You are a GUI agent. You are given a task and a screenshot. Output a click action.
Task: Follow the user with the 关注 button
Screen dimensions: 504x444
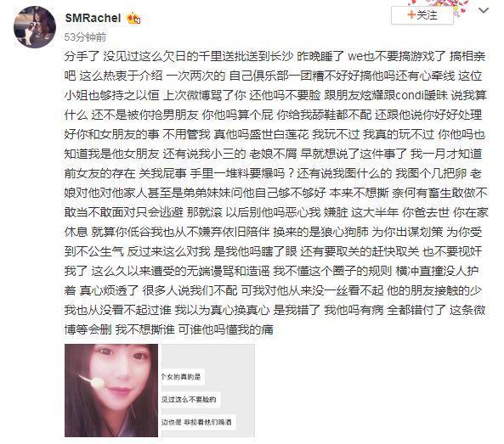tap(422, 15)
